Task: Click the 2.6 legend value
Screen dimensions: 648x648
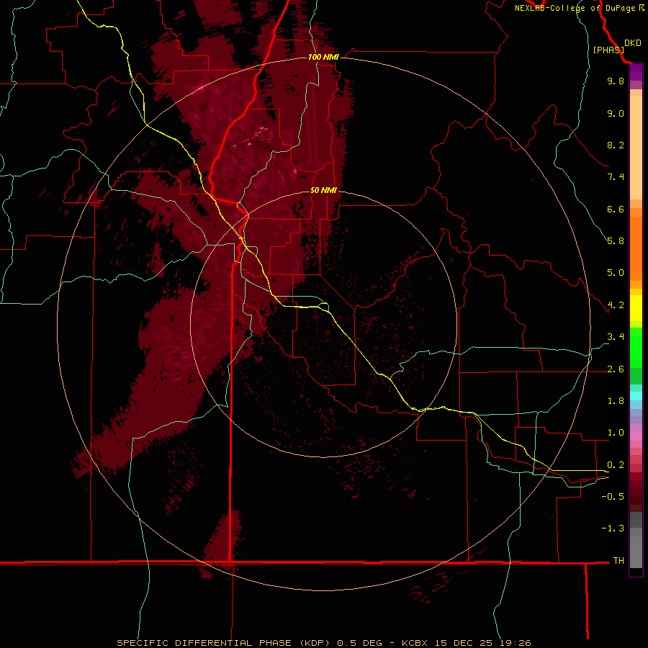Action: pos(616,369)
